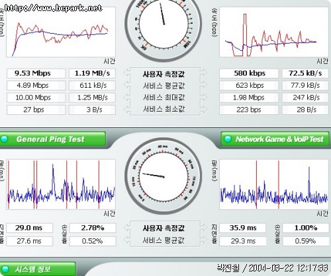
Task: Click the 서비스 평균값 label in ping legend
Action: pyautogui.click(x=164, y=240)
